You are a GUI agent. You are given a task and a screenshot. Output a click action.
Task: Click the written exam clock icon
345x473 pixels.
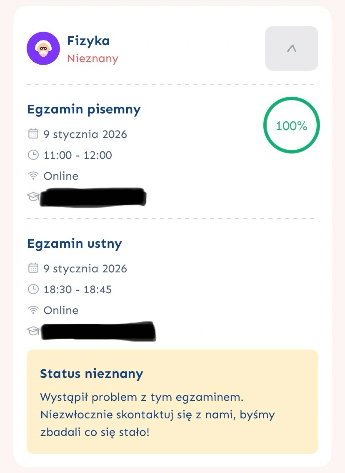coord(33,155)
